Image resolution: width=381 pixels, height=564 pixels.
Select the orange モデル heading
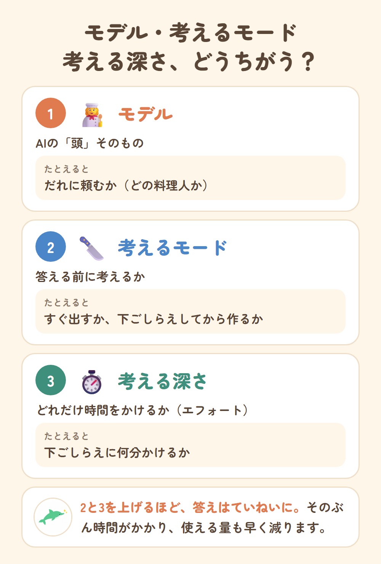[145, 114]
